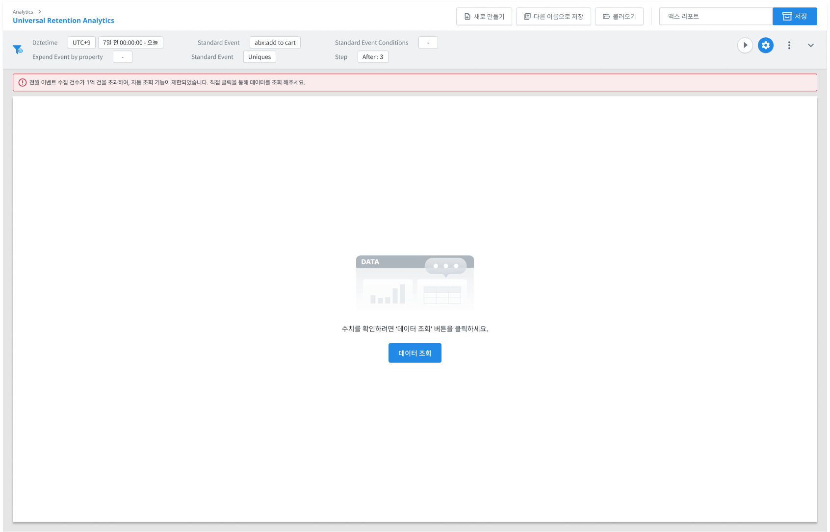
Task: Click the global filter funnel icon
Action: (18, 50)
